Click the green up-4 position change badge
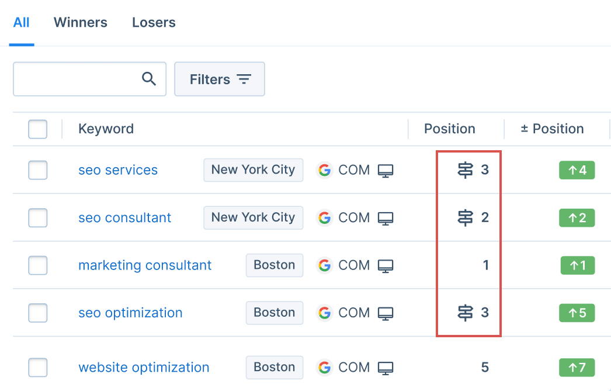The image size is (611, 391). 577,169
